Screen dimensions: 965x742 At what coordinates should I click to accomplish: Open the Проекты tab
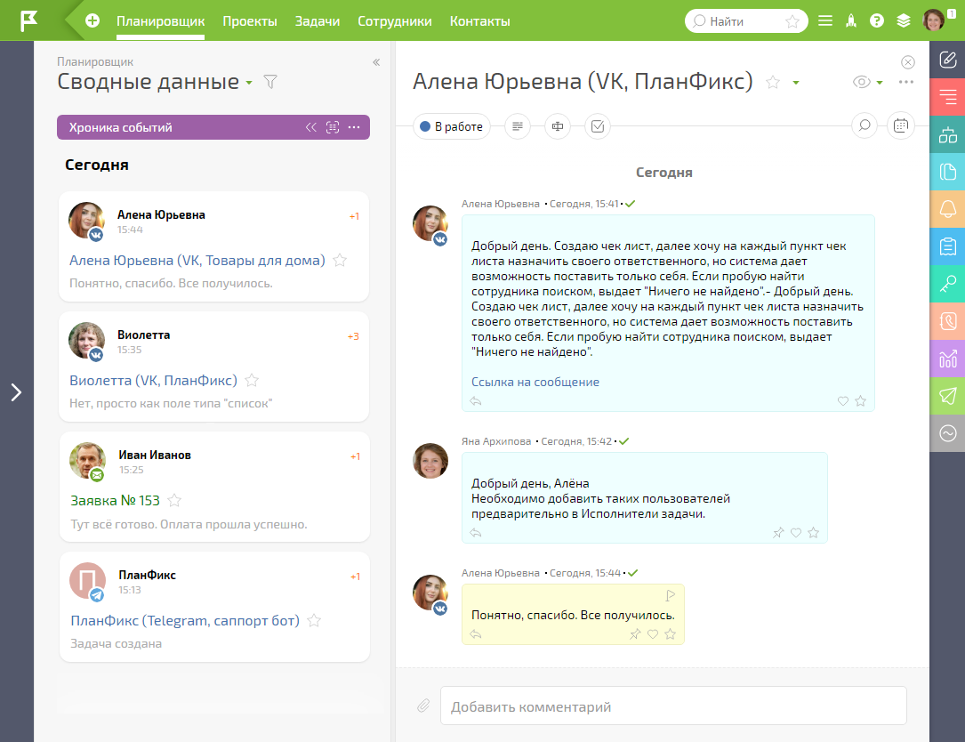coord(250,21)
